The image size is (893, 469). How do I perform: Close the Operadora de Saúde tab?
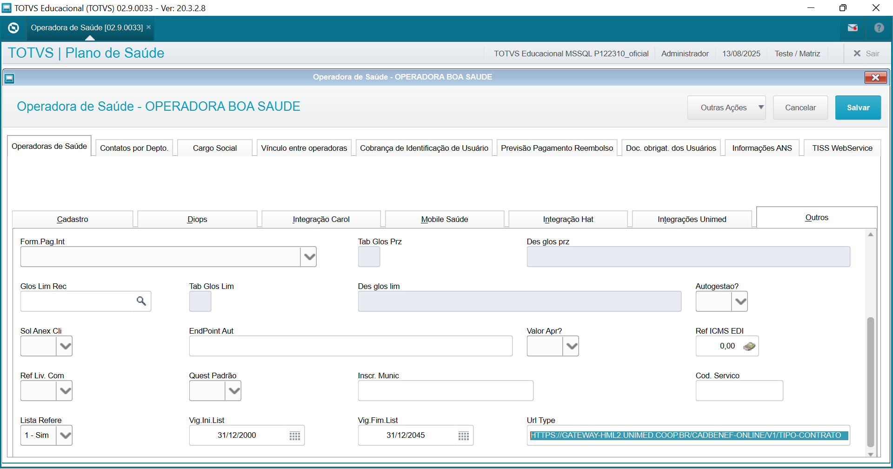[149, 27]
